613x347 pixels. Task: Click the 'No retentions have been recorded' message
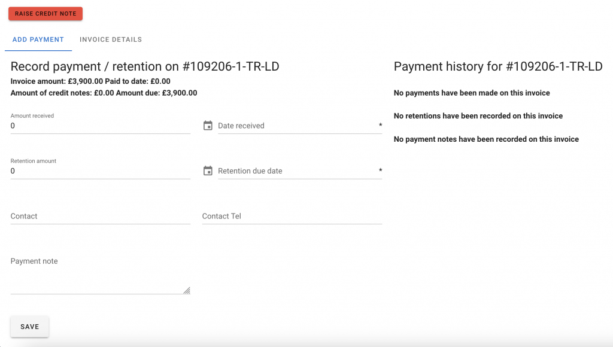pos(478,116)
